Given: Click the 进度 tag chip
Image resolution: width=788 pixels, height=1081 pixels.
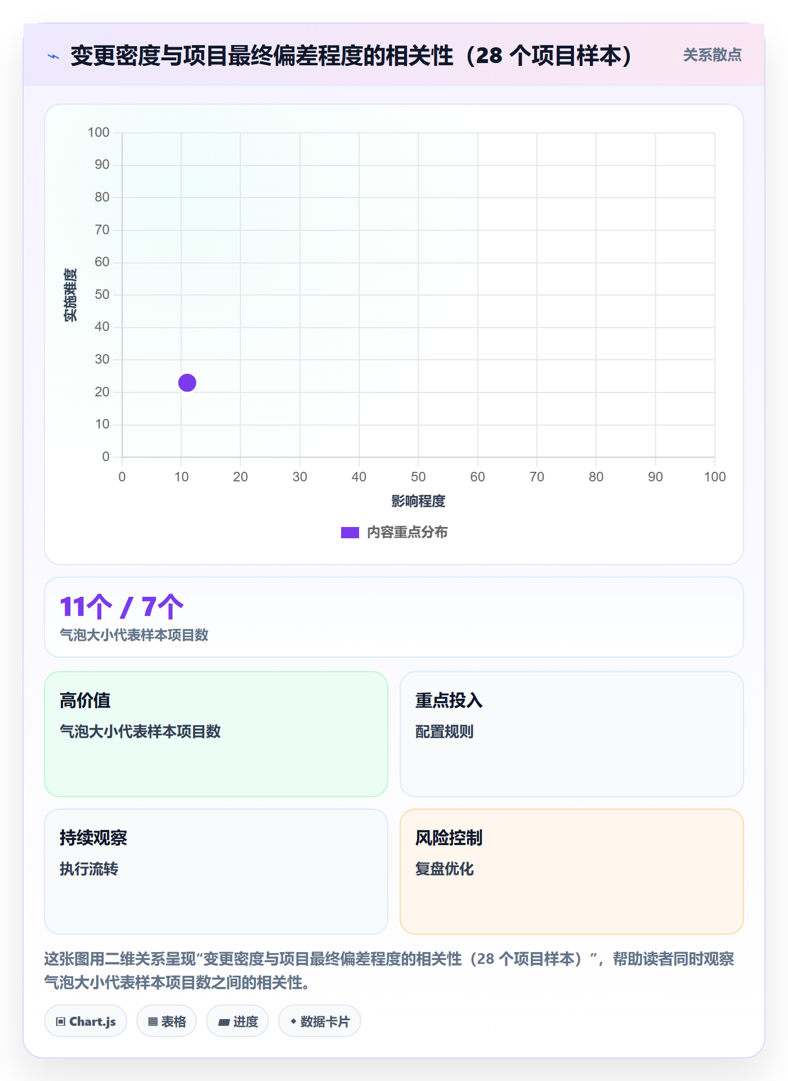Looking at the screenshot, I should 238,1021.
